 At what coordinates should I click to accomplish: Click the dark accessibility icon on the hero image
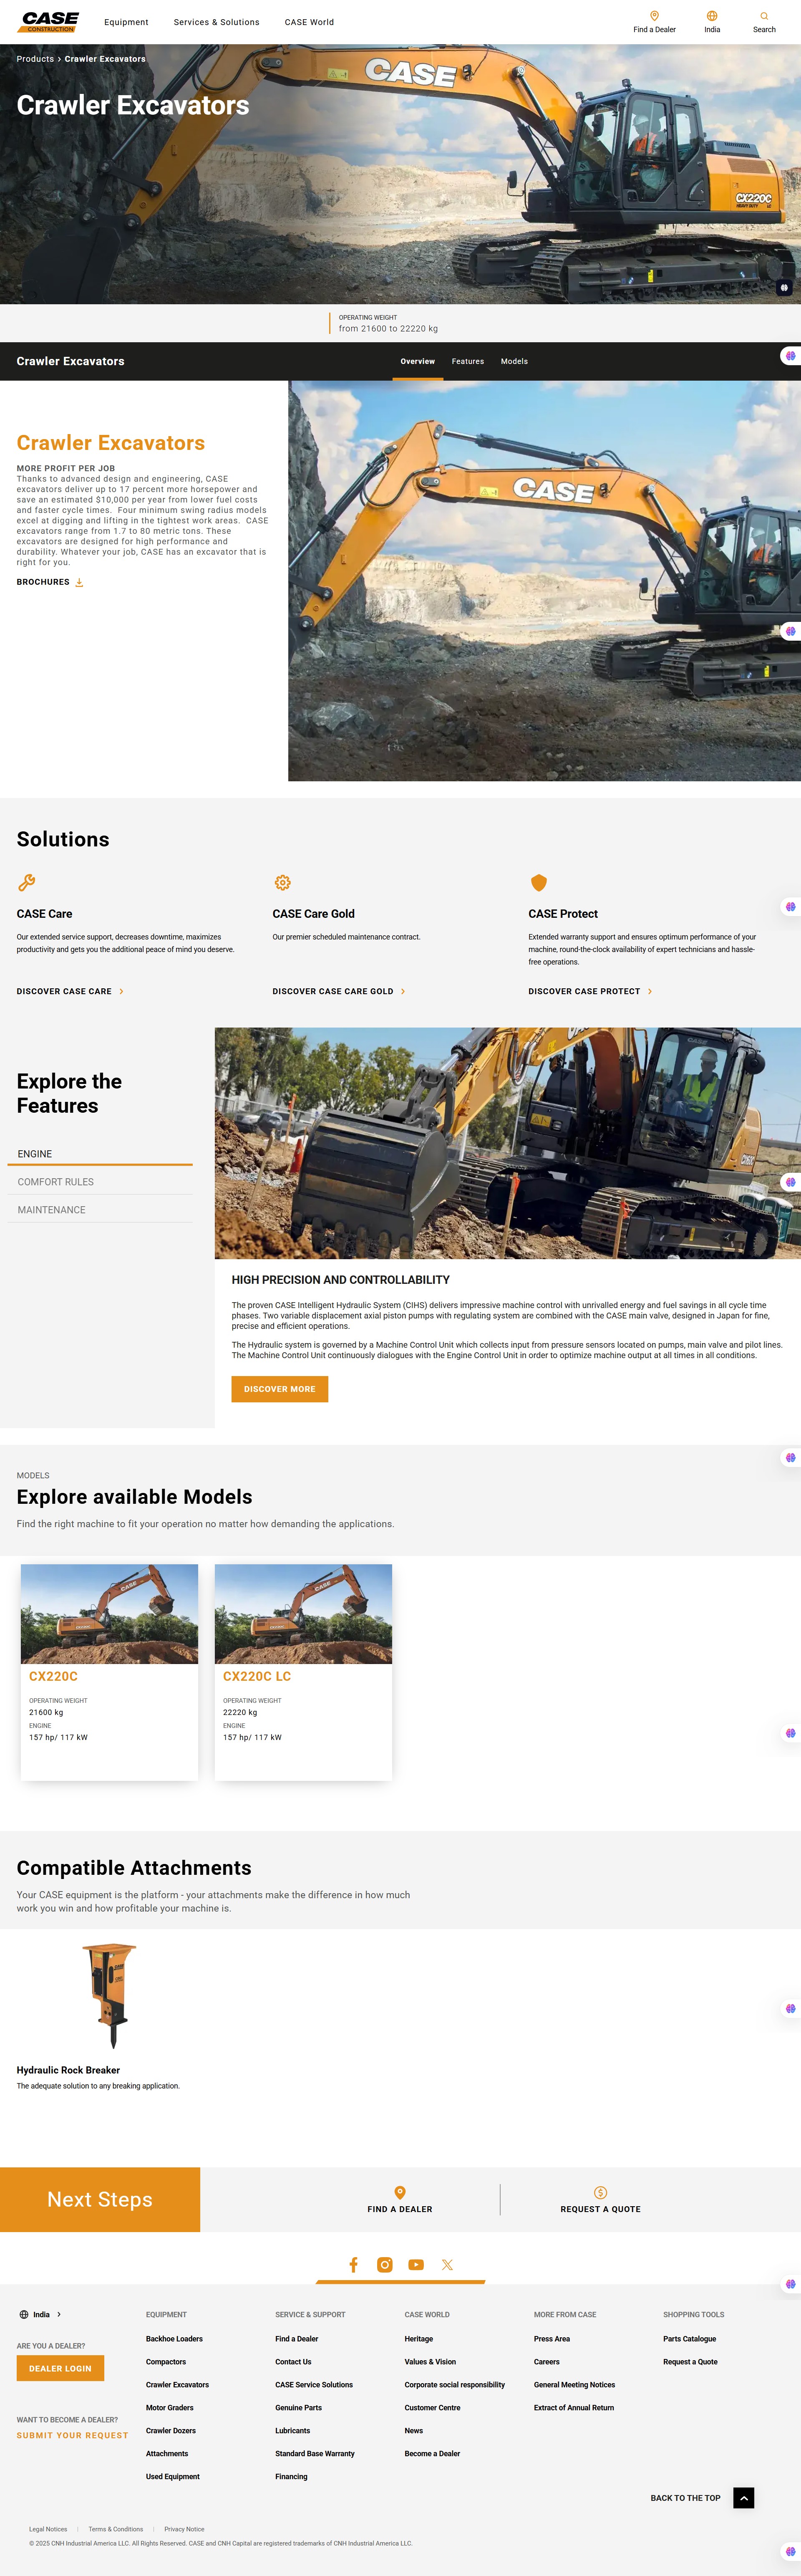coord(784,287)
